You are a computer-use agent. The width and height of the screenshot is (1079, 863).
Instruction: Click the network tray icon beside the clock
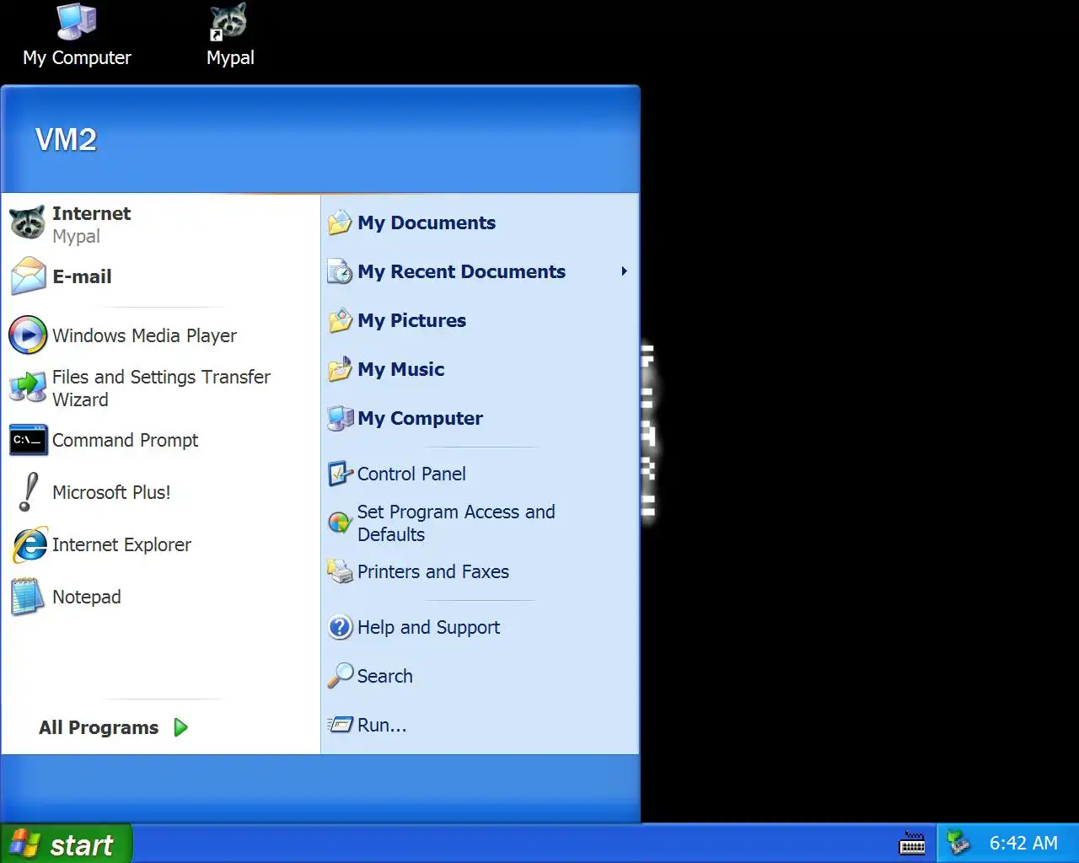958,843
